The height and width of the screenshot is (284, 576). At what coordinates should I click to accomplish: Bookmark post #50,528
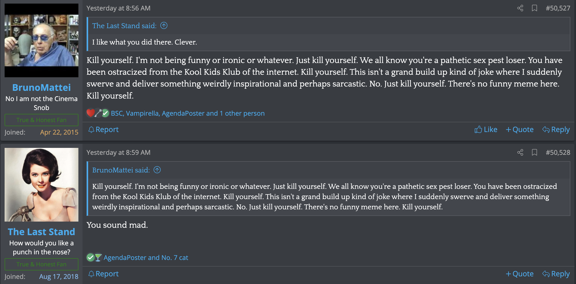point(534,152)
